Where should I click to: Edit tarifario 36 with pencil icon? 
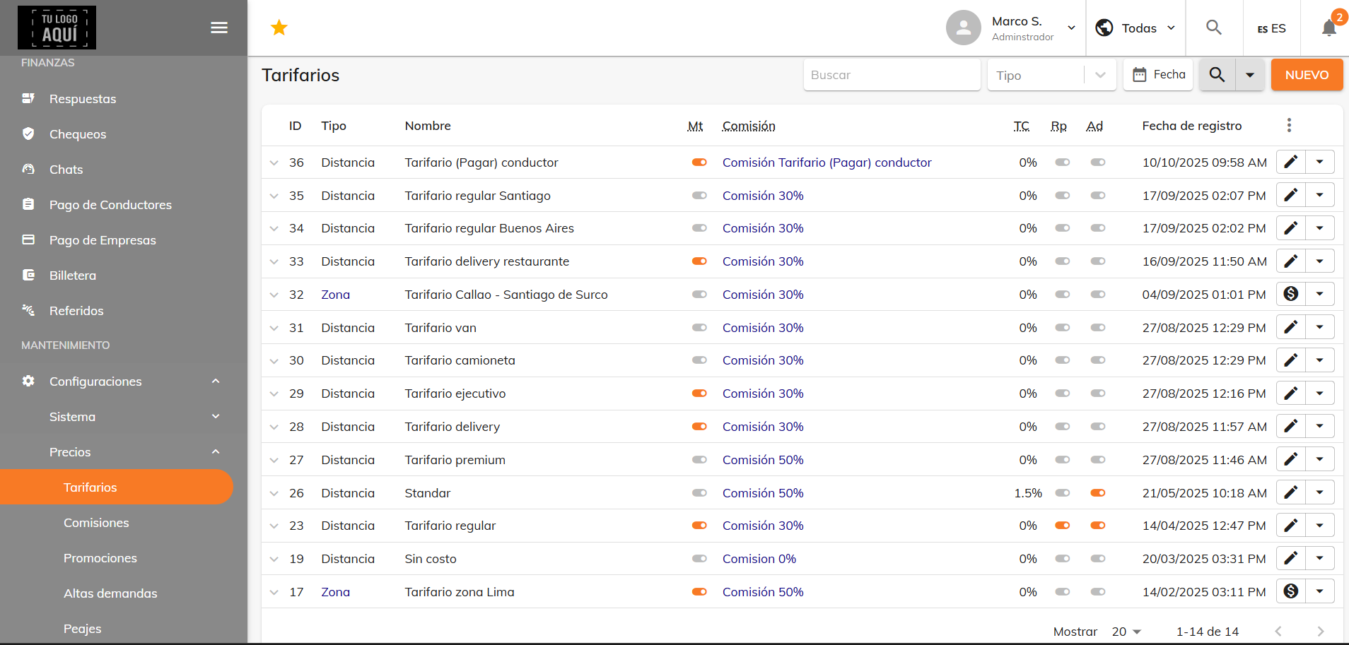click(1291, 162)
